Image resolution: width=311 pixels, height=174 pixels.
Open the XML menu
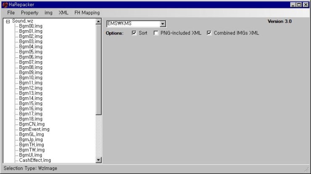63,13
